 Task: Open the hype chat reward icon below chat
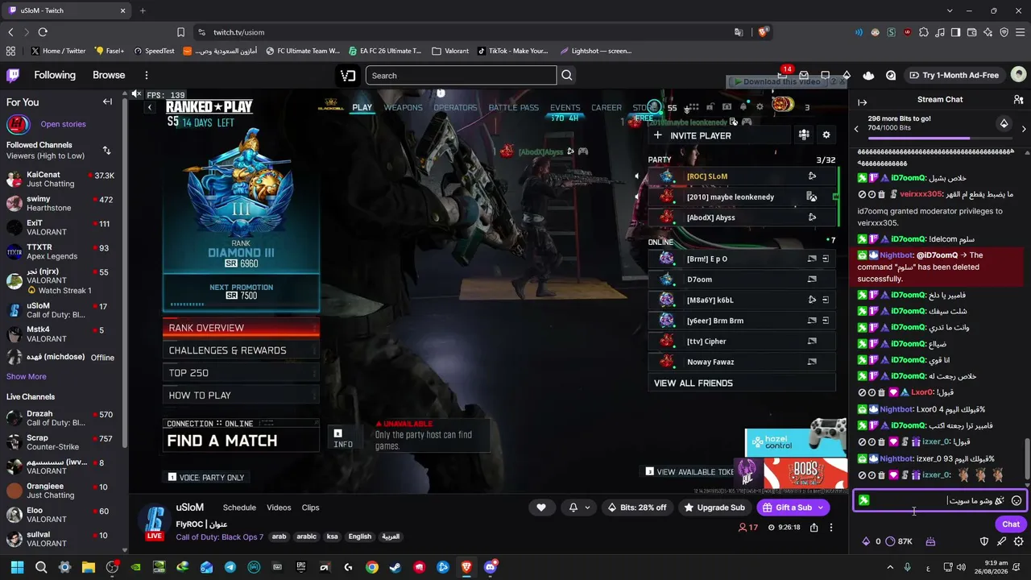pyautogui.click(x=930, y=541)
